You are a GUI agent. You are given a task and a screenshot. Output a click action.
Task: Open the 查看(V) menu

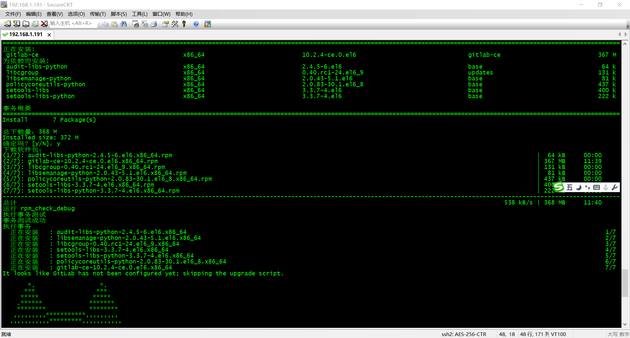pos(54,14)
